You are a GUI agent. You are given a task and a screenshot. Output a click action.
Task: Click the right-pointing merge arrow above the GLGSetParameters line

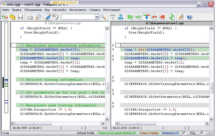point(113,90)
